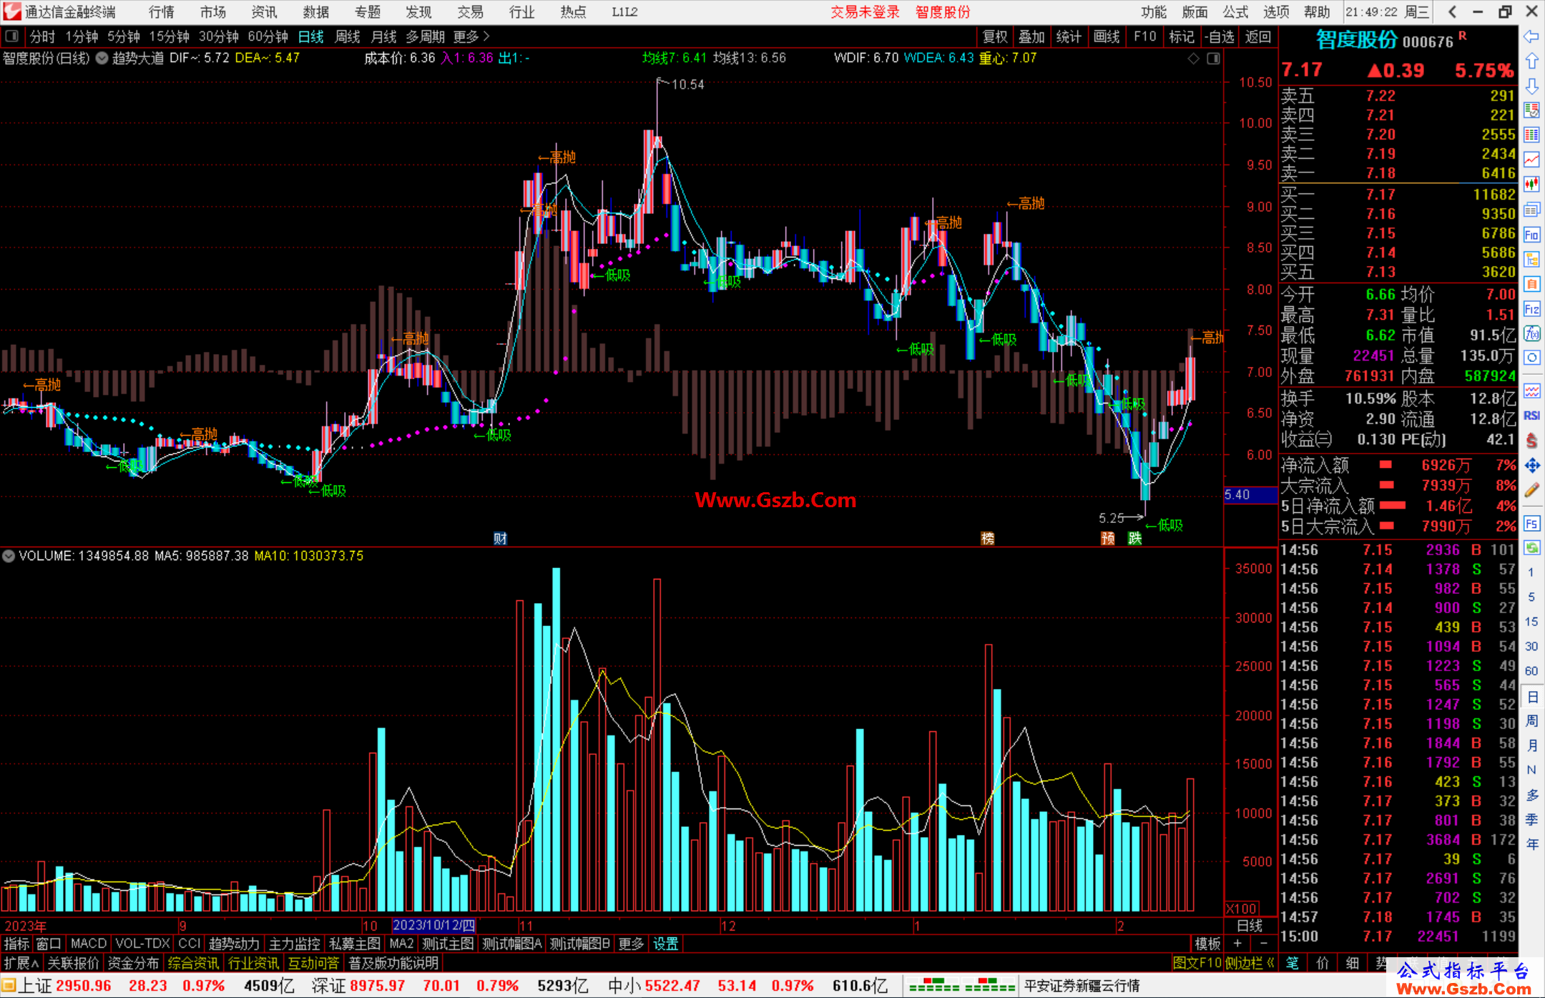Click the 上证 index value in status bar
Viewport: 1545px width, 998px height.
(84, 986)
